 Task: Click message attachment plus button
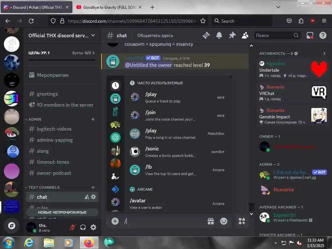[115, 221]
